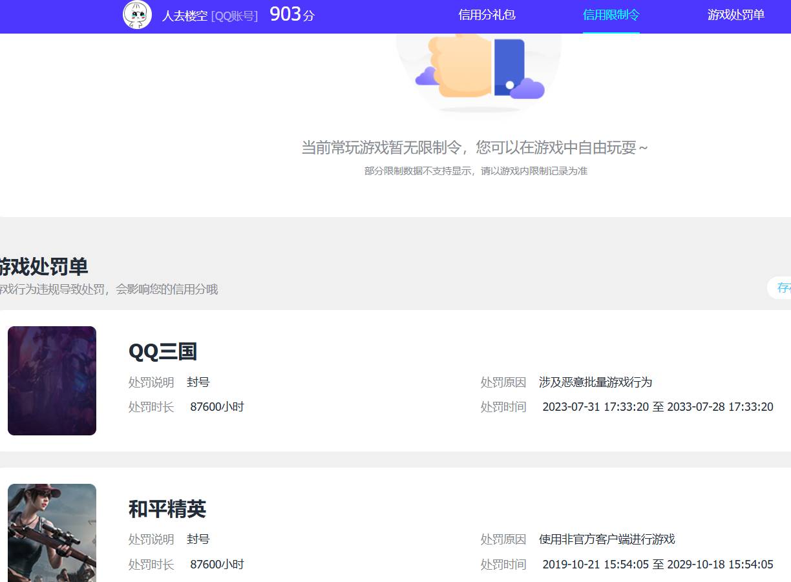Click the 和平精英 title
This screenshot has width=791, height=582.
167,509
